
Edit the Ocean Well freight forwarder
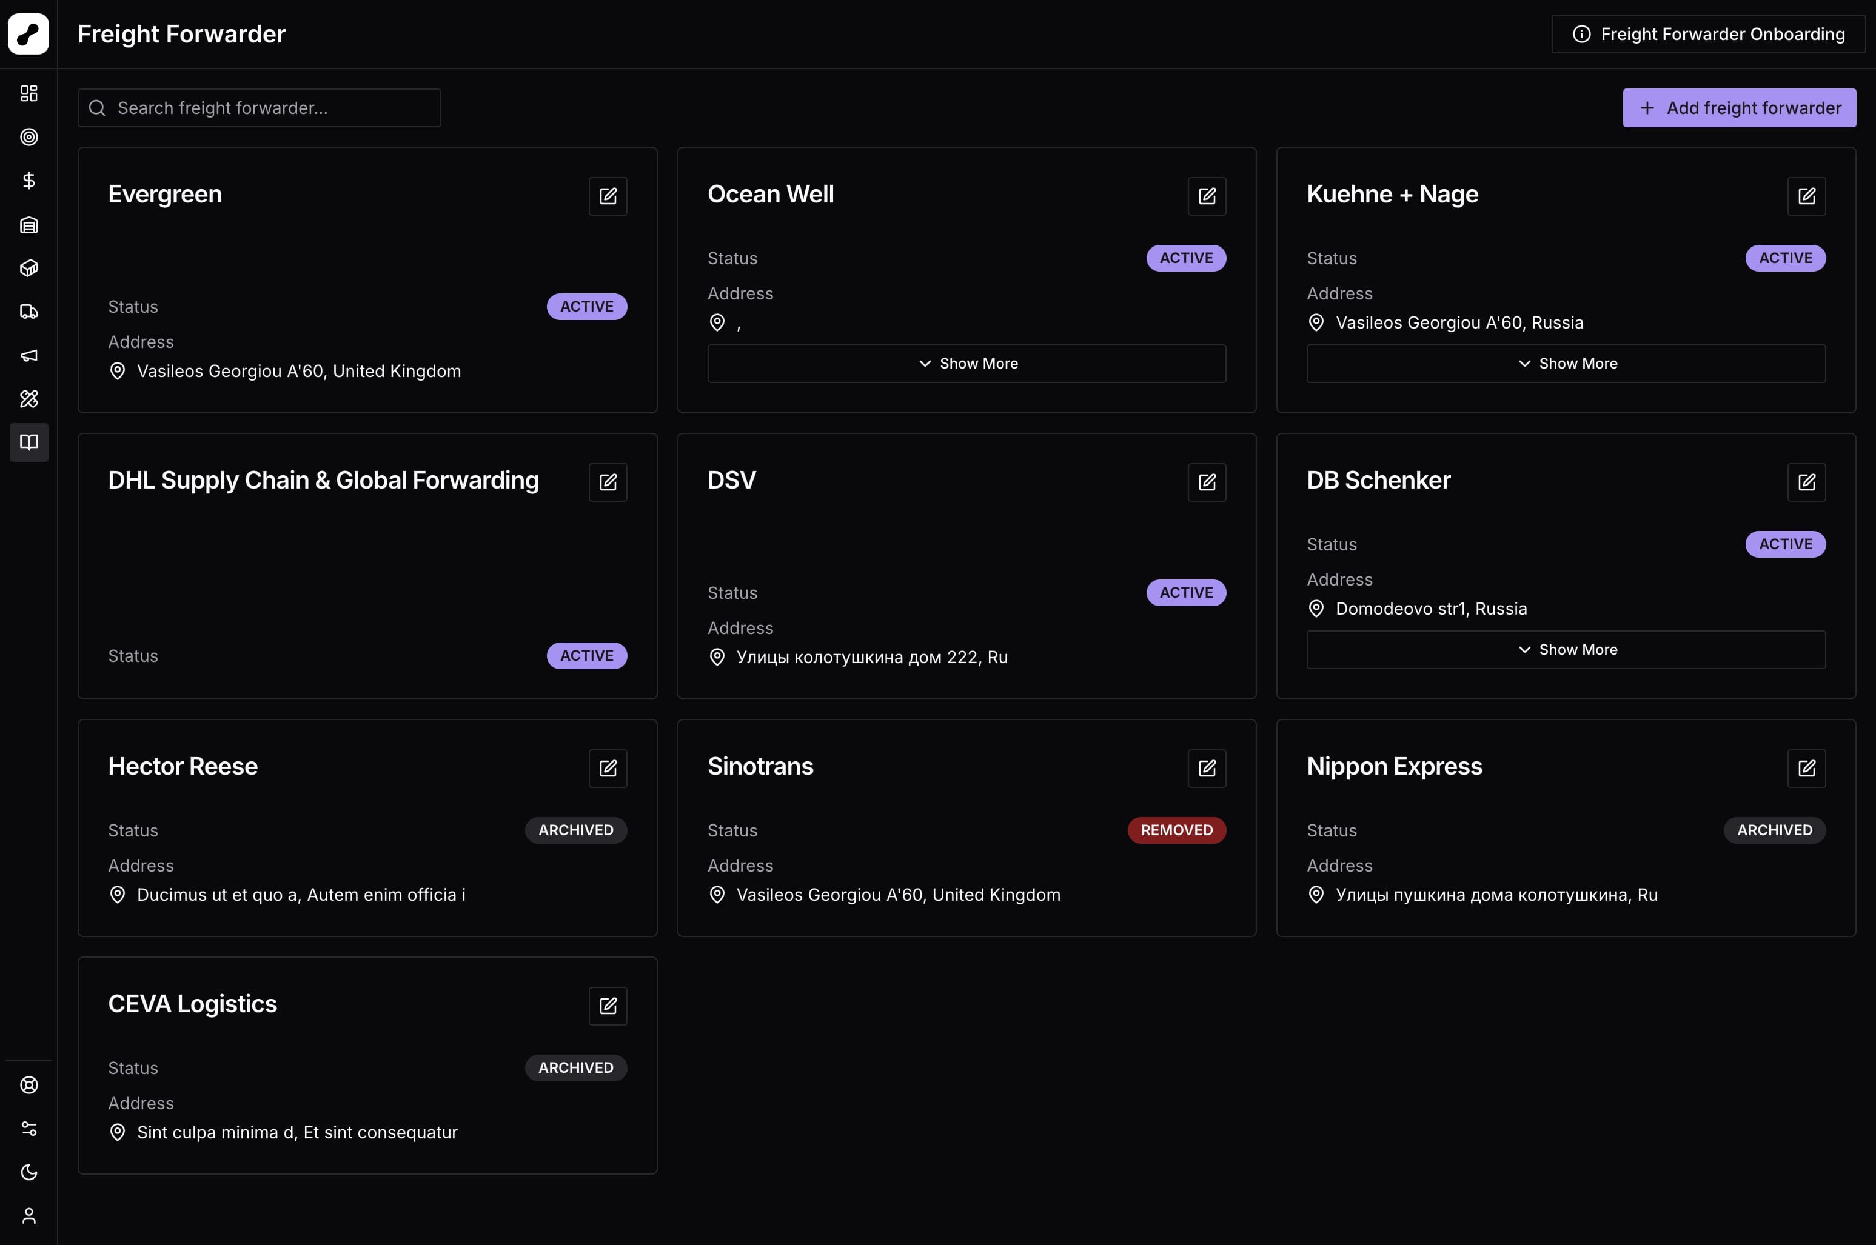[x=1207, y=196]
